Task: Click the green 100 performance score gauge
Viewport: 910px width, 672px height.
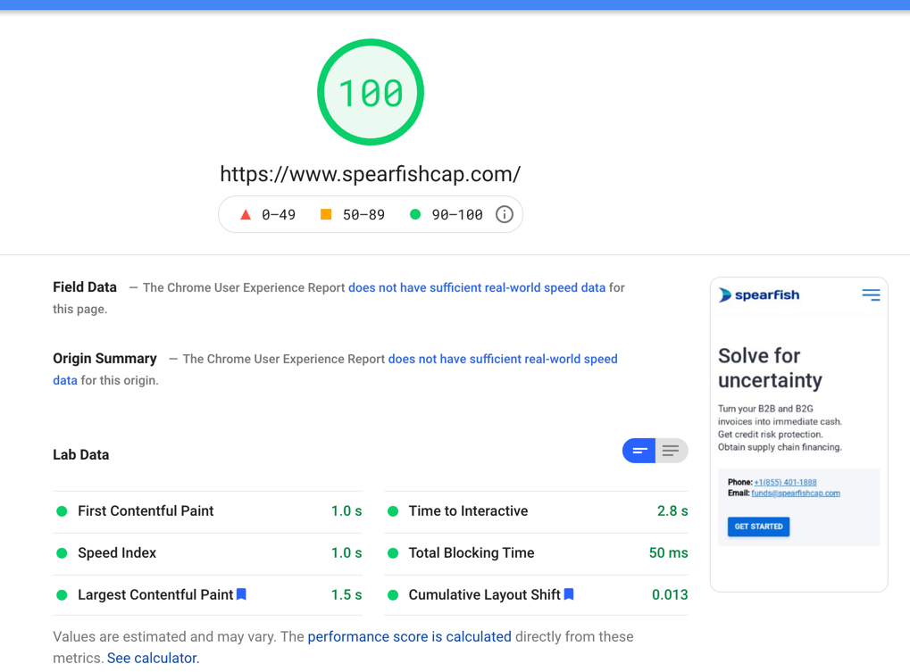Action: coord(371,92)
